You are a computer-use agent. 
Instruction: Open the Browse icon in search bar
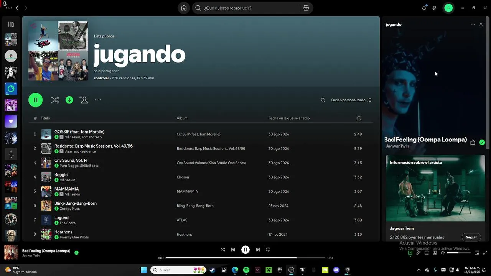click(x=306, y=8)
